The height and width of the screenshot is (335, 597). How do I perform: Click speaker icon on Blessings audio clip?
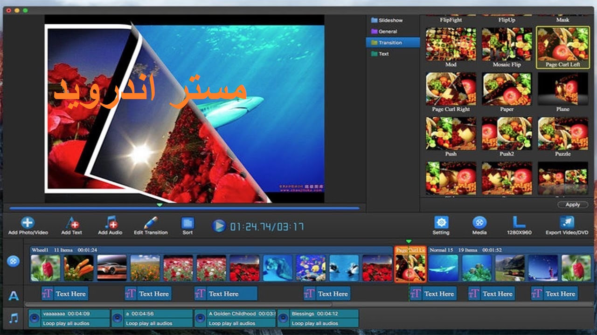point(283,319)
